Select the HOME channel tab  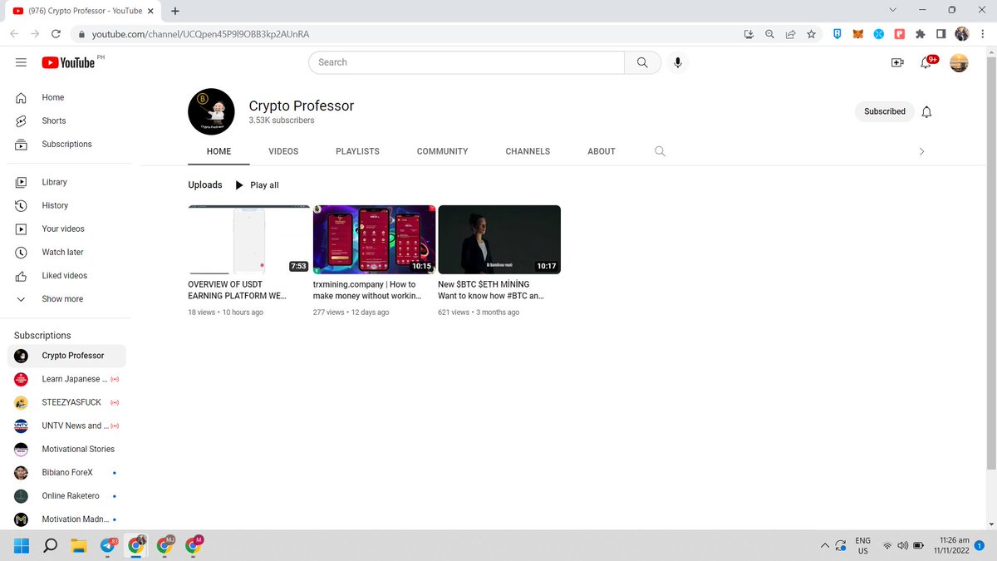[219, 151]
